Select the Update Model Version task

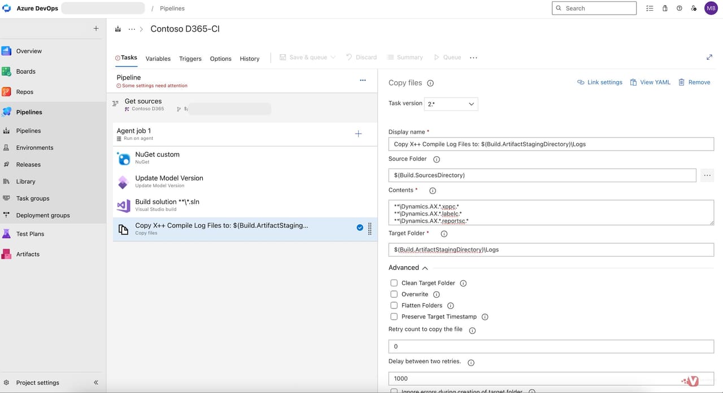[x=245, y=182]
